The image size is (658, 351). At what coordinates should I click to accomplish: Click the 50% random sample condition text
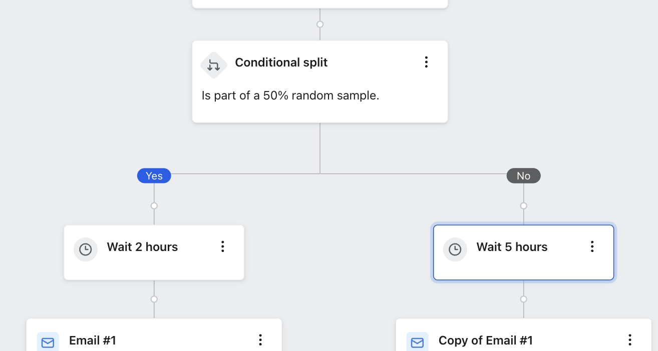290,95
